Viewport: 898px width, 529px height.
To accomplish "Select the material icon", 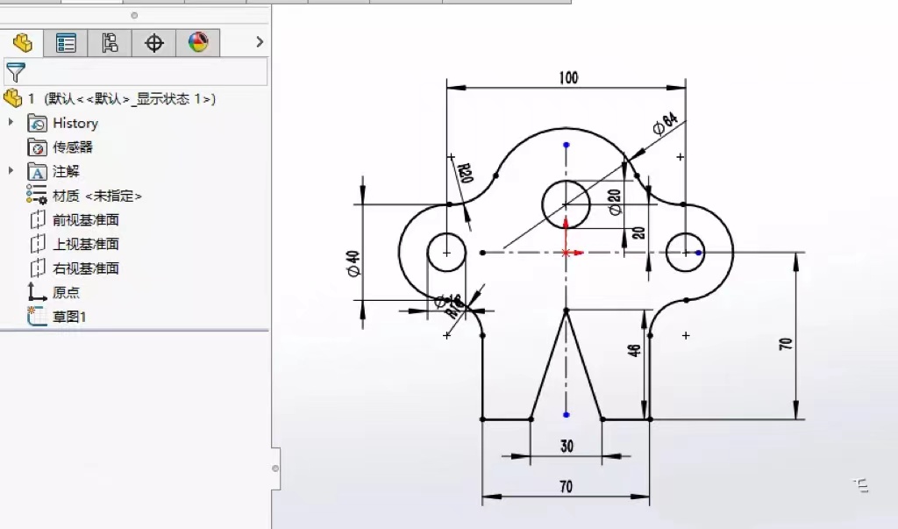I will [37, 195].
